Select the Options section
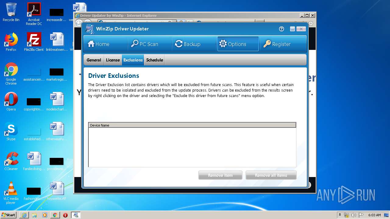 click(238, 44)
